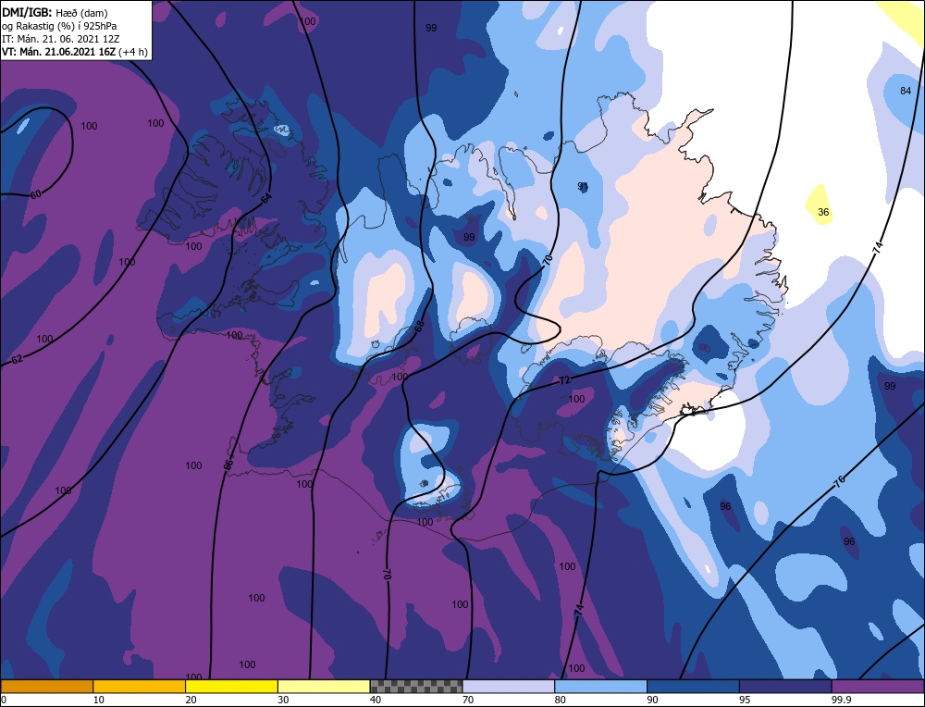This screenshot has height=707, width=925.
Task: Click the "60" height contour label
Action: pyautogui.click(x=36, y=194)
